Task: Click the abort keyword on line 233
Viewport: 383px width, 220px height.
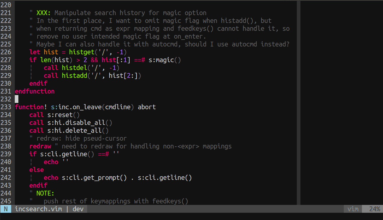Action: pos(147,107)
